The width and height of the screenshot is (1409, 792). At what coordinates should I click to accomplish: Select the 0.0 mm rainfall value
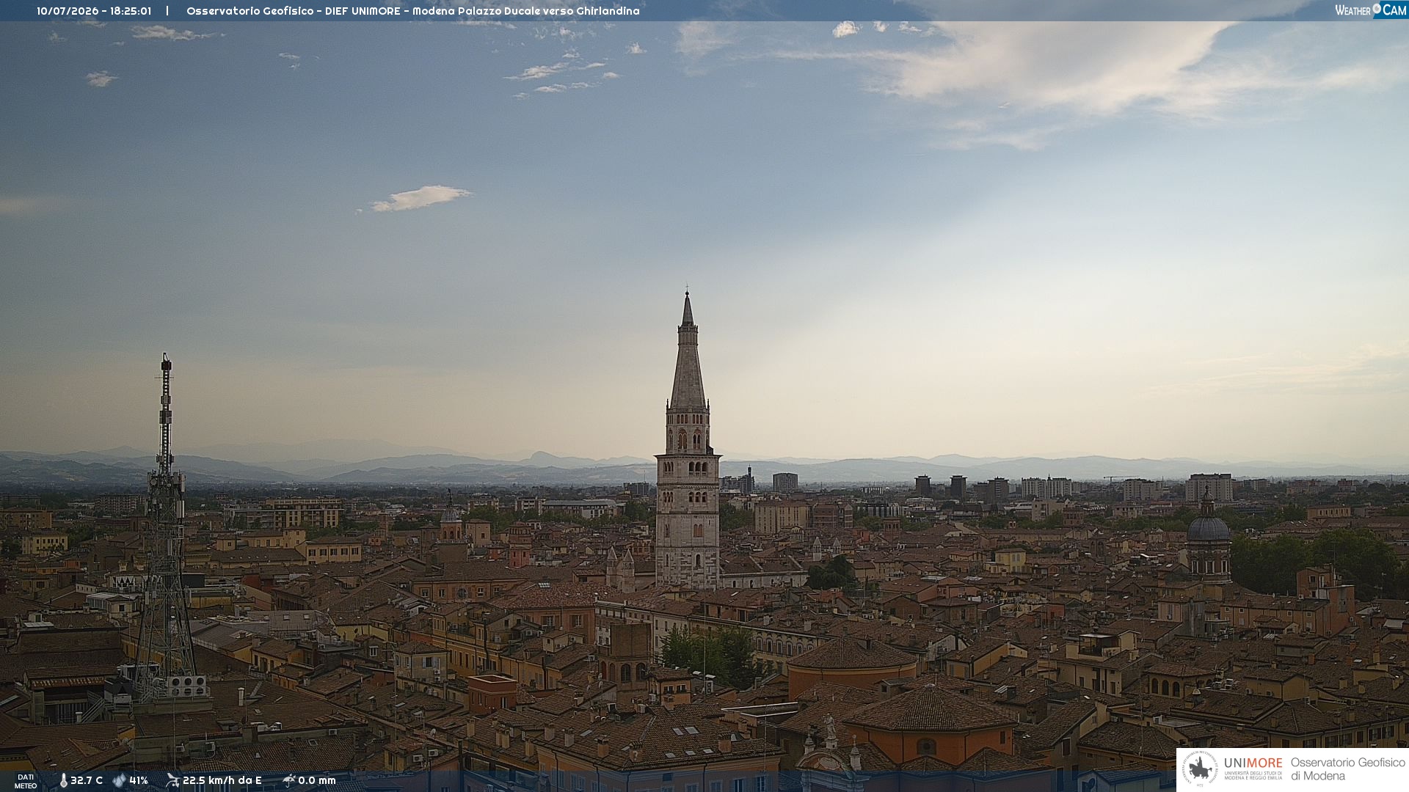pyautogui.click(x=317, y=780)
